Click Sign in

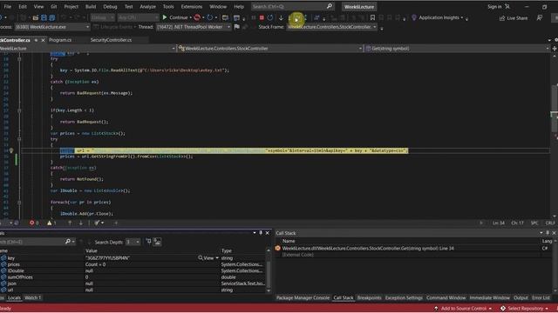coord(494,6)
